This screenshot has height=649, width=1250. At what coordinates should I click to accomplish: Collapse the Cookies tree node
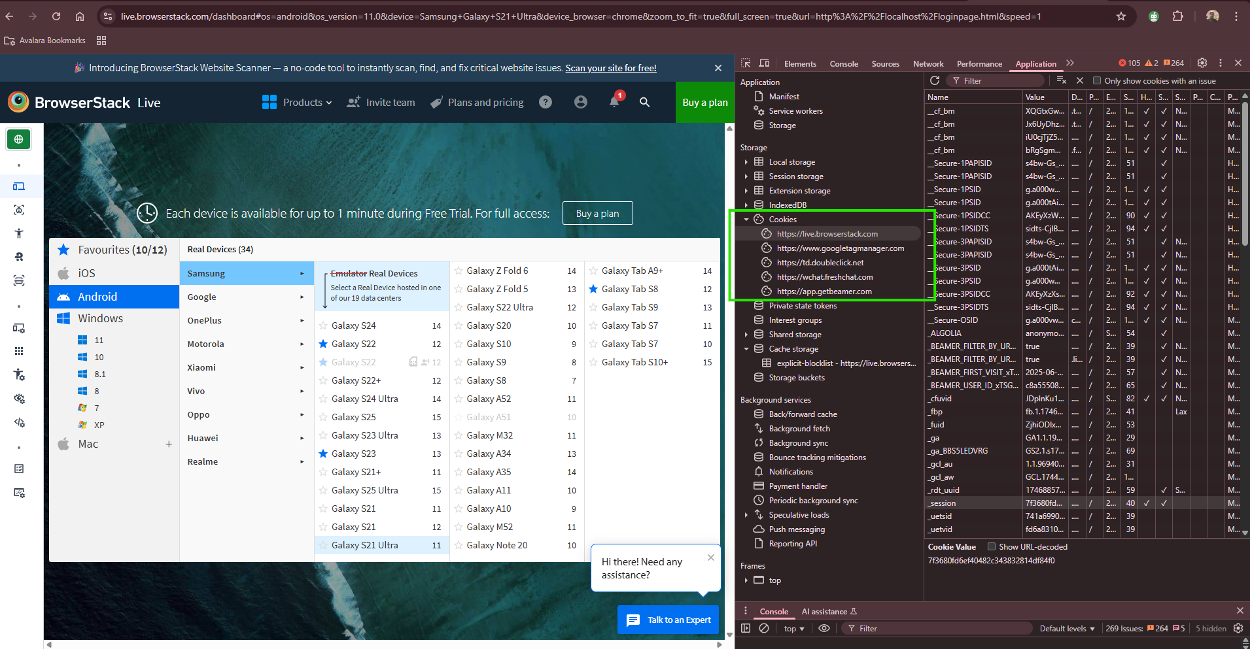(746, 220)
